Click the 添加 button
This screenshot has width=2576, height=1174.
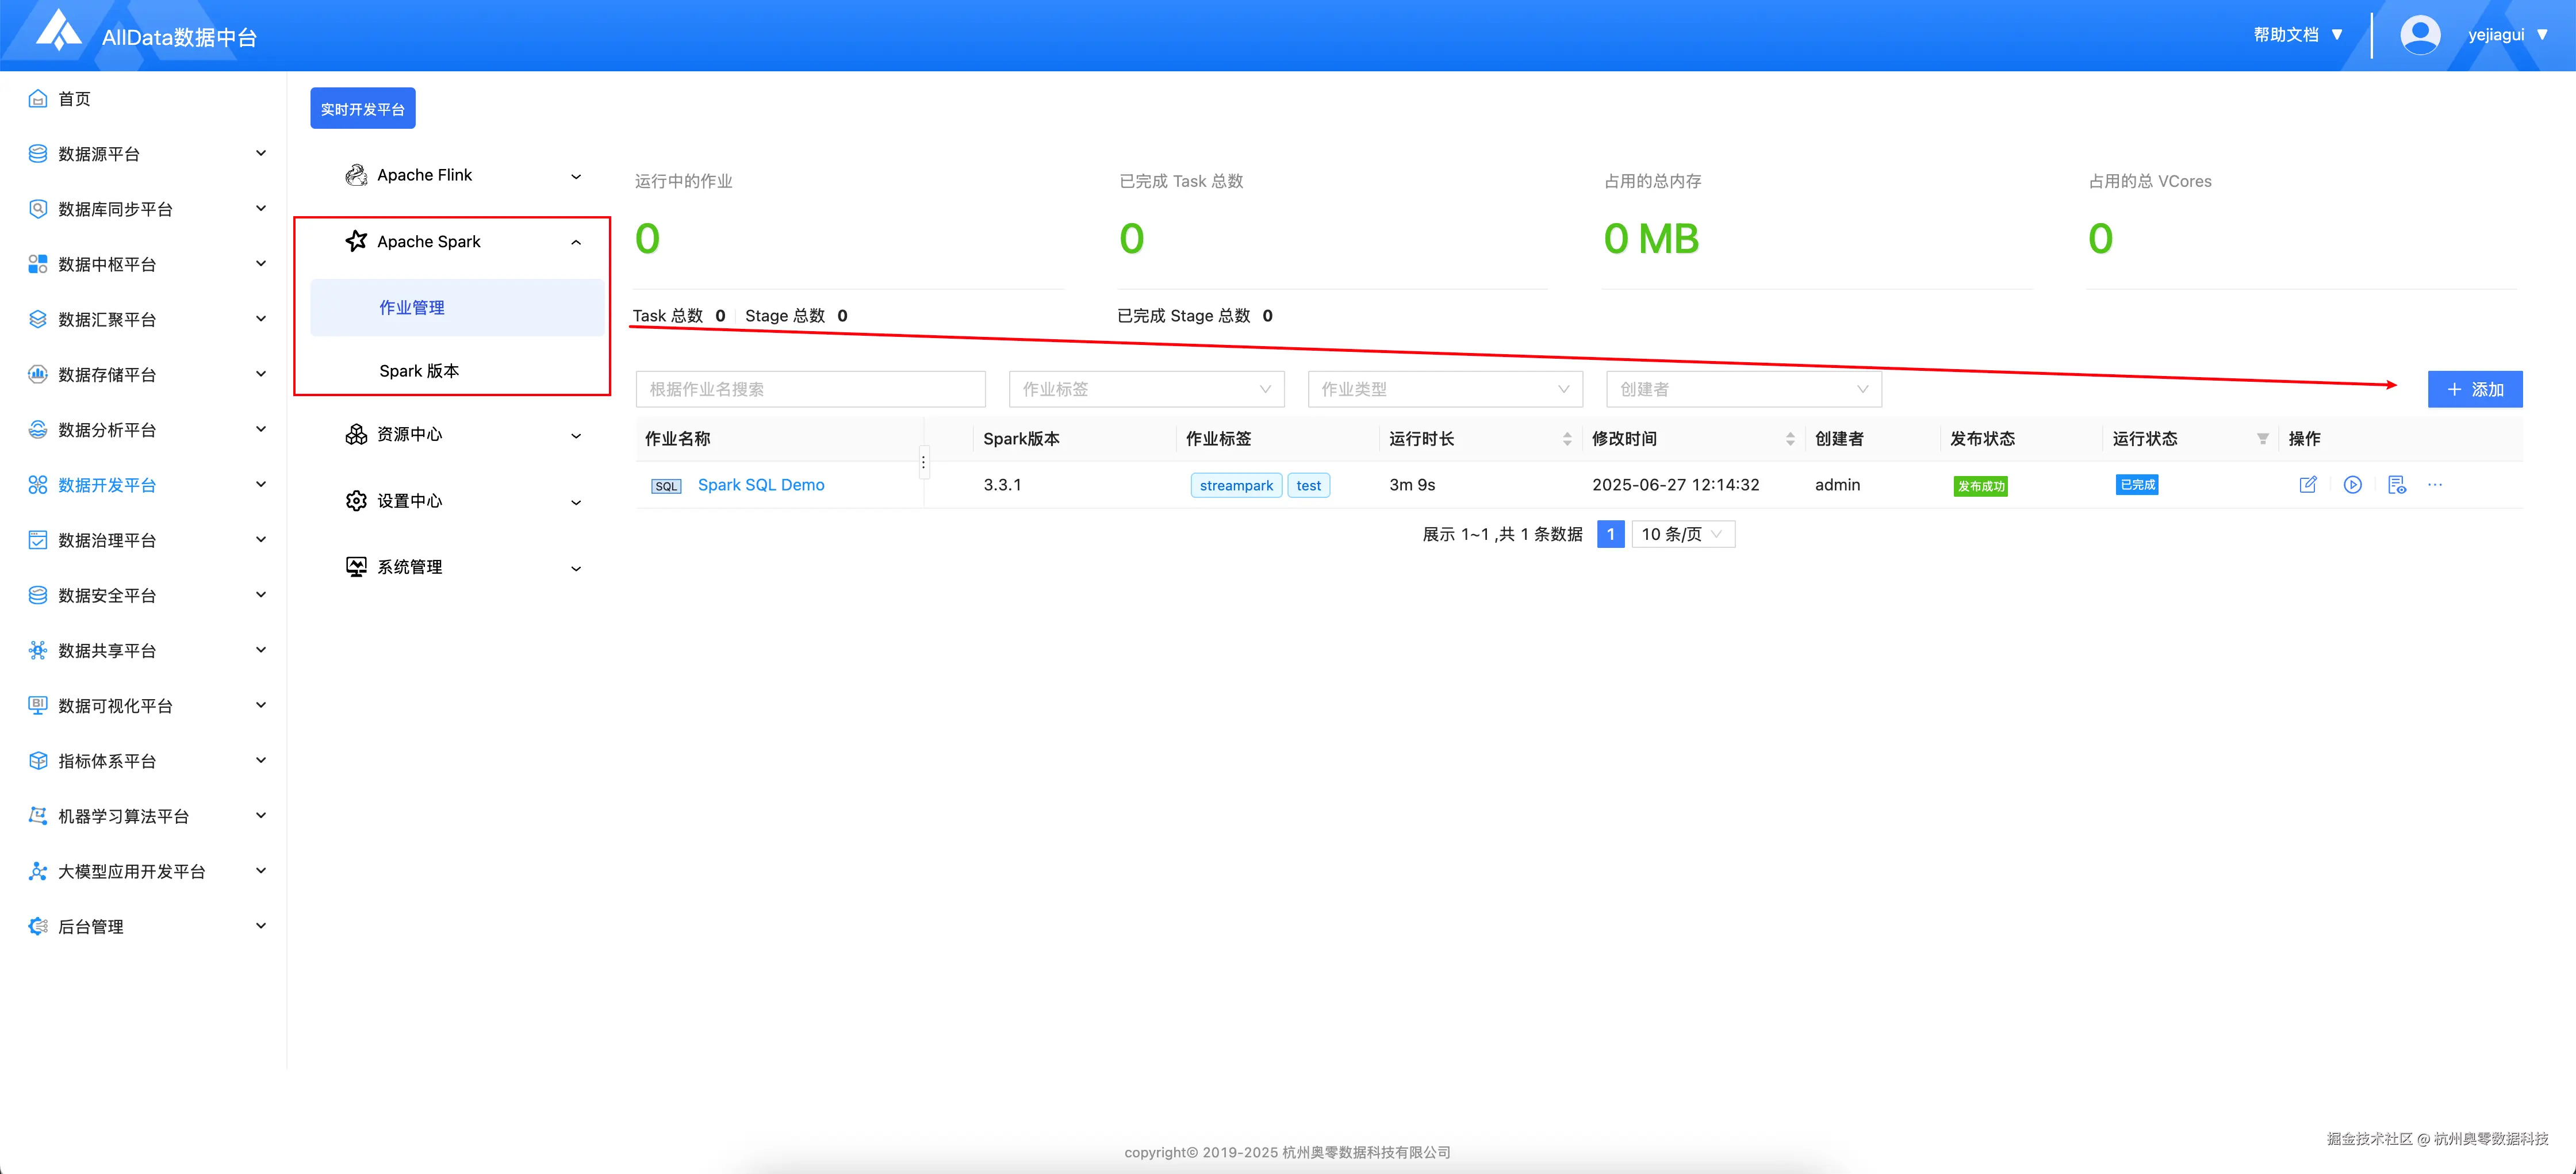click(x=2474, y=389)
